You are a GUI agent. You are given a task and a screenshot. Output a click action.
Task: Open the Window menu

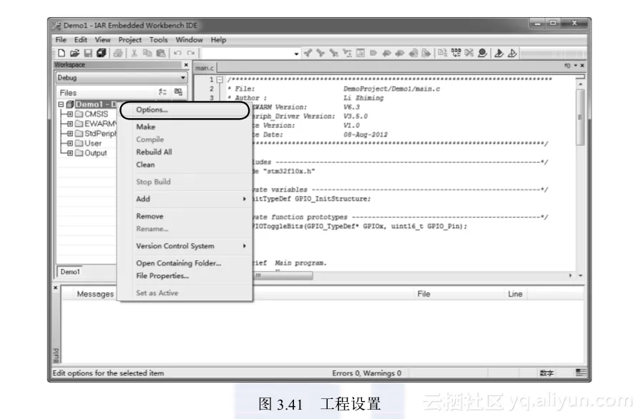pyautogui.click(x=189, y=39)
